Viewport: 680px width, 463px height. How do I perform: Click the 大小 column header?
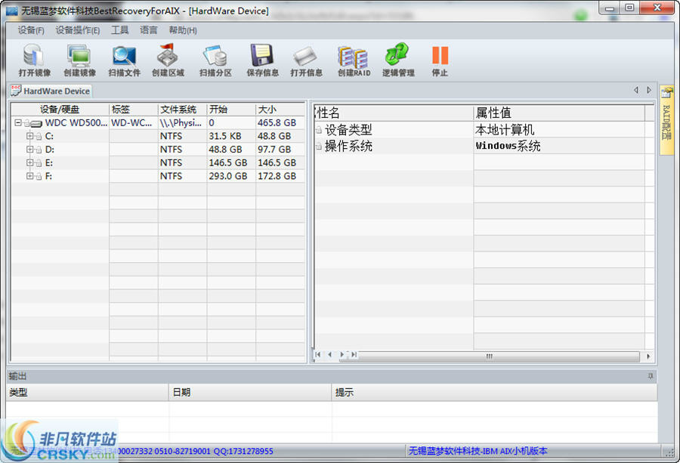280,110
